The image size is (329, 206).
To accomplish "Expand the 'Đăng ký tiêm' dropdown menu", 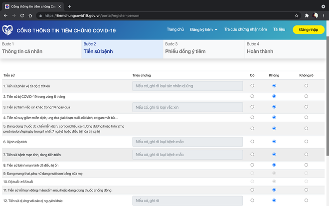I will [204, 30].
